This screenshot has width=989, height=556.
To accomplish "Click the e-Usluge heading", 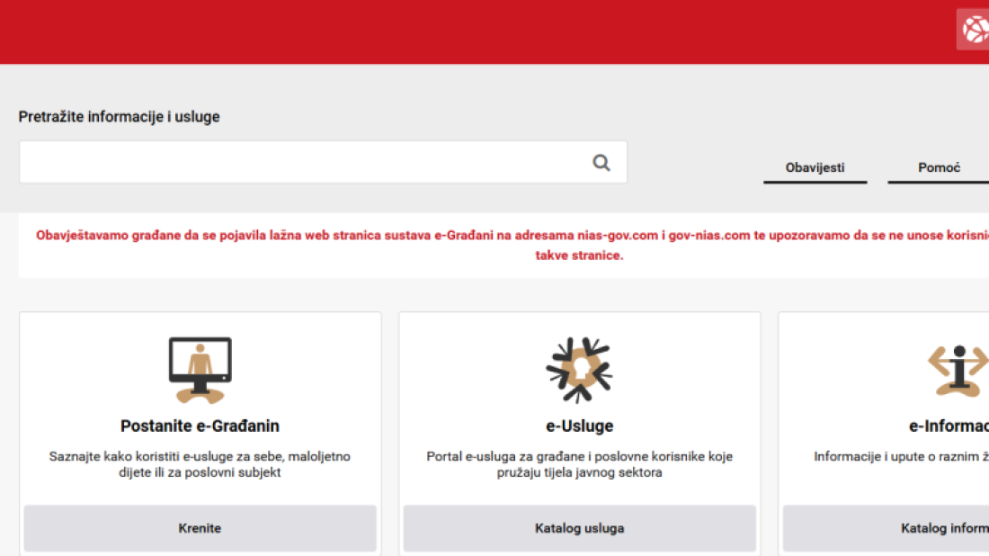I will [x=580, y=426].
